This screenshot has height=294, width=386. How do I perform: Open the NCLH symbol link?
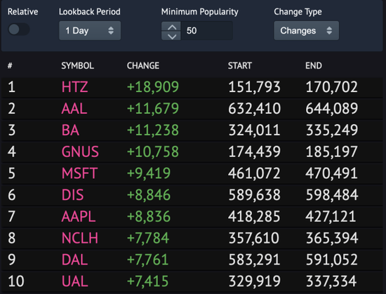click(x=80, y=238)
